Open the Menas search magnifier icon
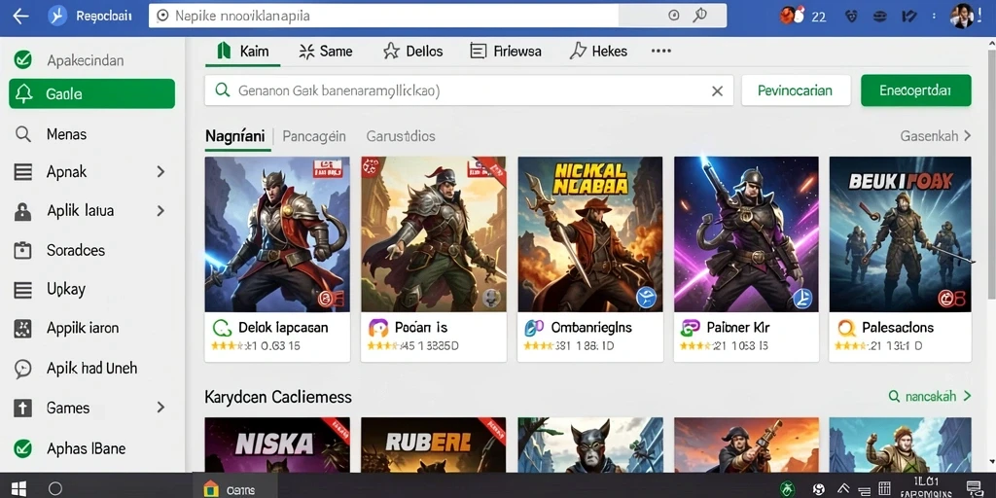The image size is (996, 498). [23, 134]
